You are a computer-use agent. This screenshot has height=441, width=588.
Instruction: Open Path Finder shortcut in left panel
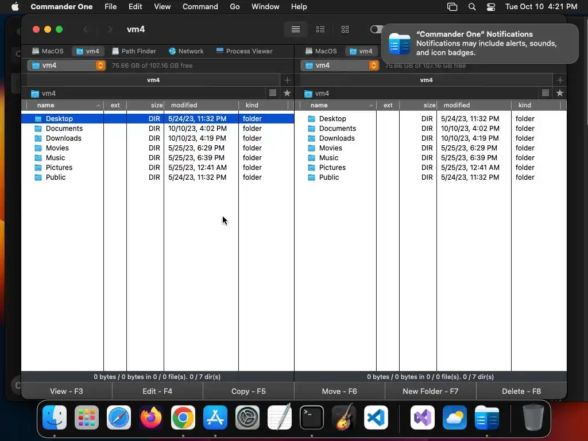(x=134, y=51)
